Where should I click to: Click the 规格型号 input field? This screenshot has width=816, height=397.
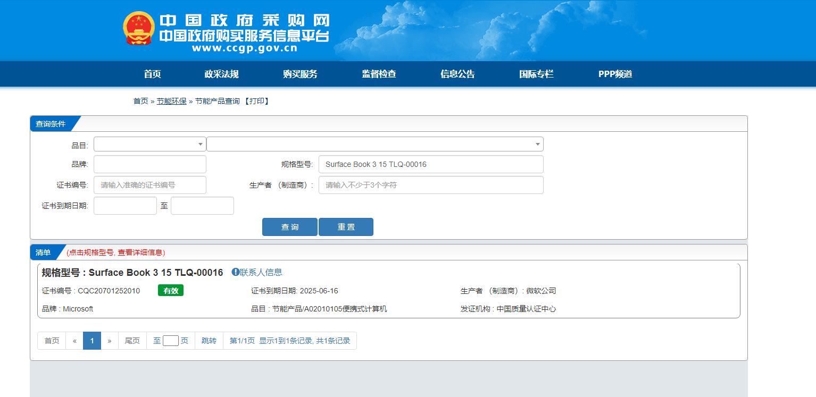(x=431, y=164)
